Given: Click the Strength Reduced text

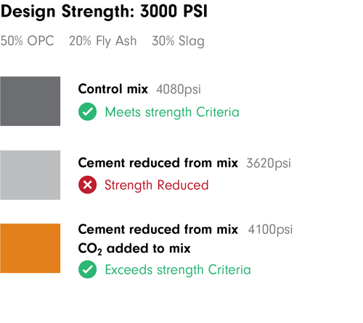Looking at the screenshot, I should pos(157,185).
